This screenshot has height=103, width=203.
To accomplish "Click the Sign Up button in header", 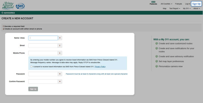I will pyautogui.click(x=196, y=4).
